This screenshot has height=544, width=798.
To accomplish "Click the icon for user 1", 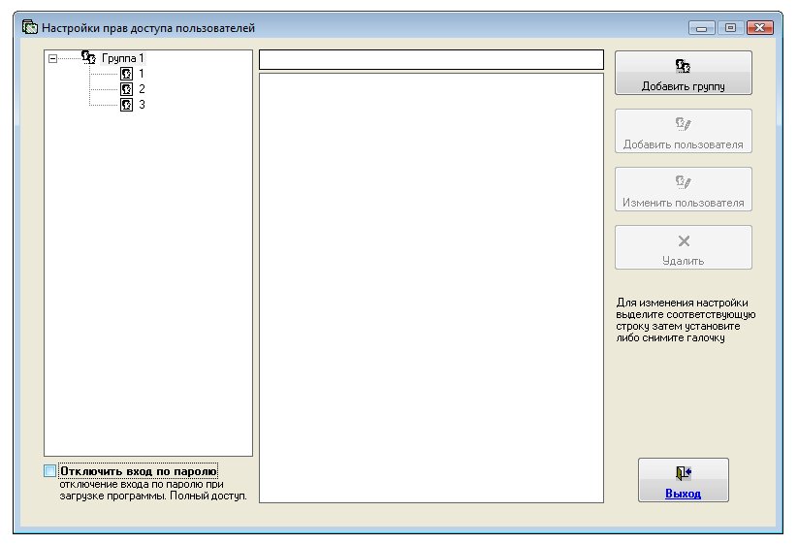I will [126, 74].
